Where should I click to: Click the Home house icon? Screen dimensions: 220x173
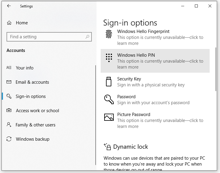9,23
